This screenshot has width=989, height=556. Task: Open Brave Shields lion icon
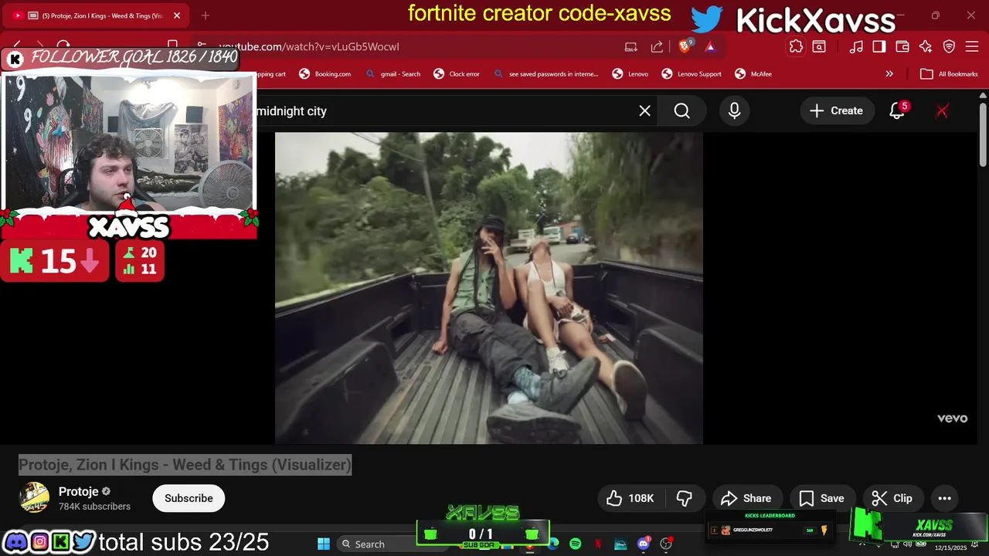click(x=685, y=46)
